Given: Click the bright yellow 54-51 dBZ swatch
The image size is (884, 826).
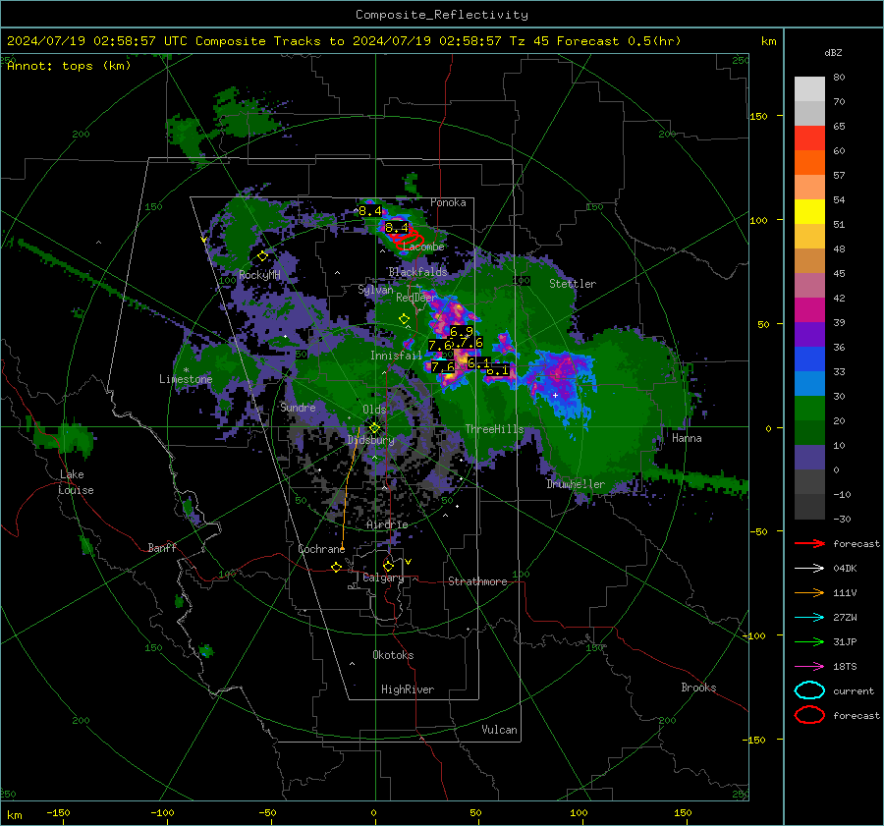Looking at the screenshot, I should pos(809,212).
